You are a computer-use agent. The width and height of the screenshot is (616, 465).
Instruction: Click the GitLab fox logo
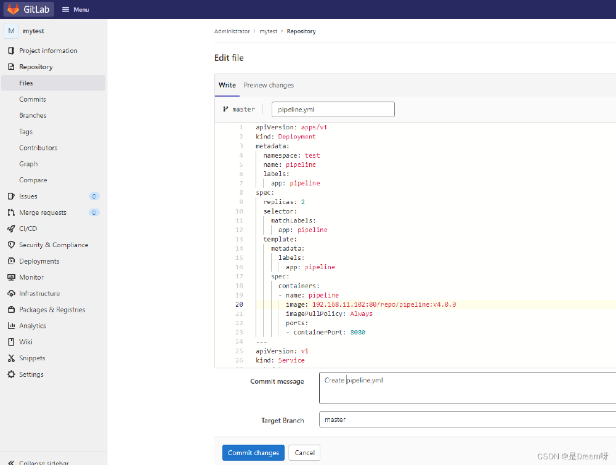pyautogui.click(x=13, y=9)
